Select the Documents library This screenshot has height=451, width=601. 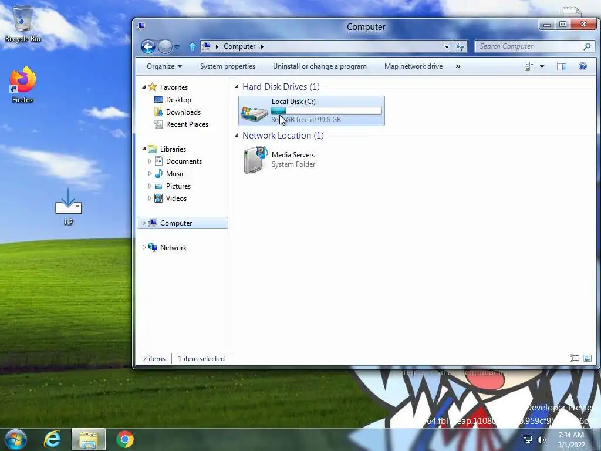pos(184,161)
